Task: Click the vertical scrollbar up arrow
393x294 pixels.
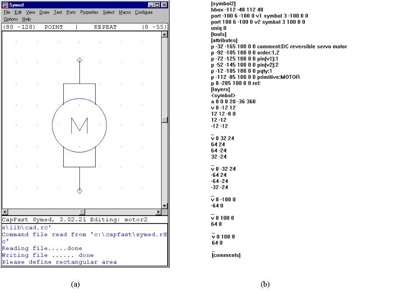Action: (x=165, y=34)
